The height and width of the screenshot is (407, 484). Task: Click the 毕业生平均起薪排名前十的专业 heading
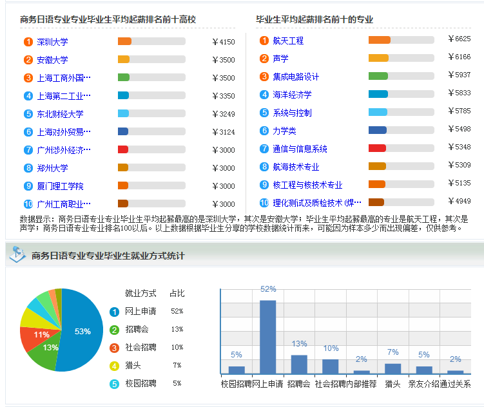[315, 19]
